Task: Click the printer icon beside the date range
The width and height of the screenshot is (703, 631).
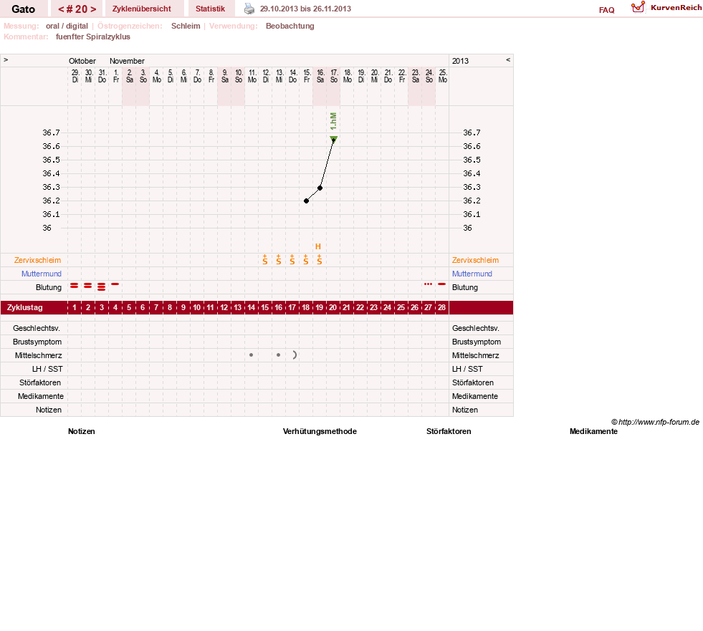Action: [x=249, y=9]
